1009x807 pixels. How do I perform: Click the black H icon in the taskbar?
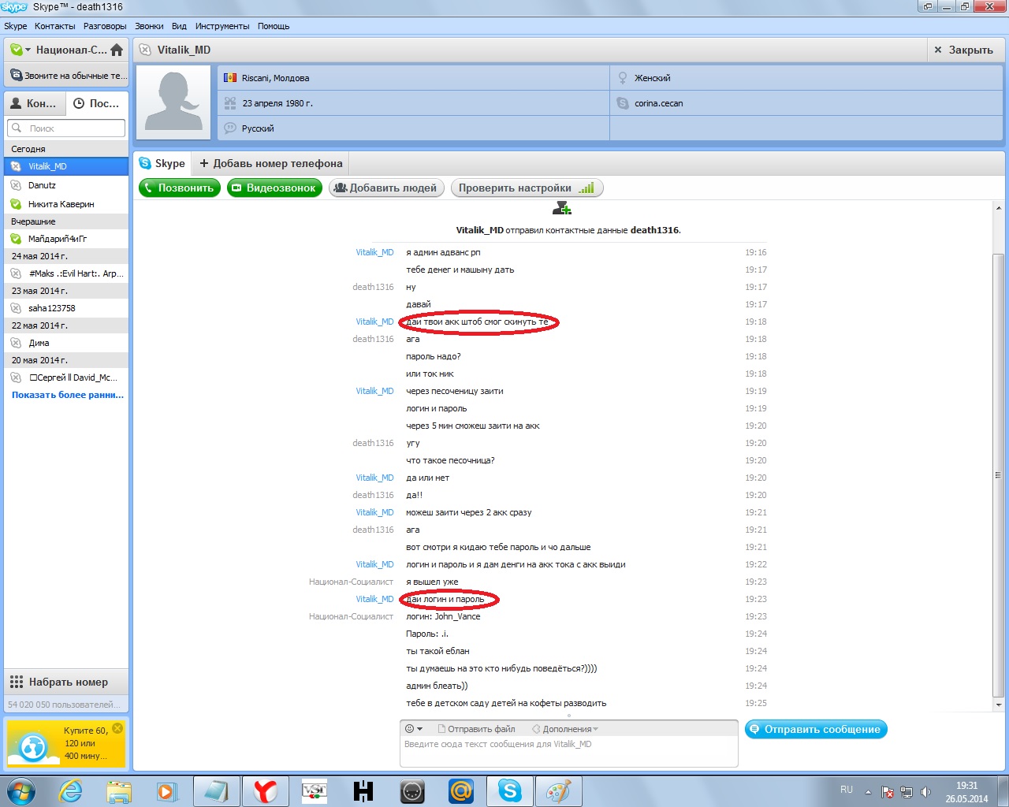pos(363,790)
